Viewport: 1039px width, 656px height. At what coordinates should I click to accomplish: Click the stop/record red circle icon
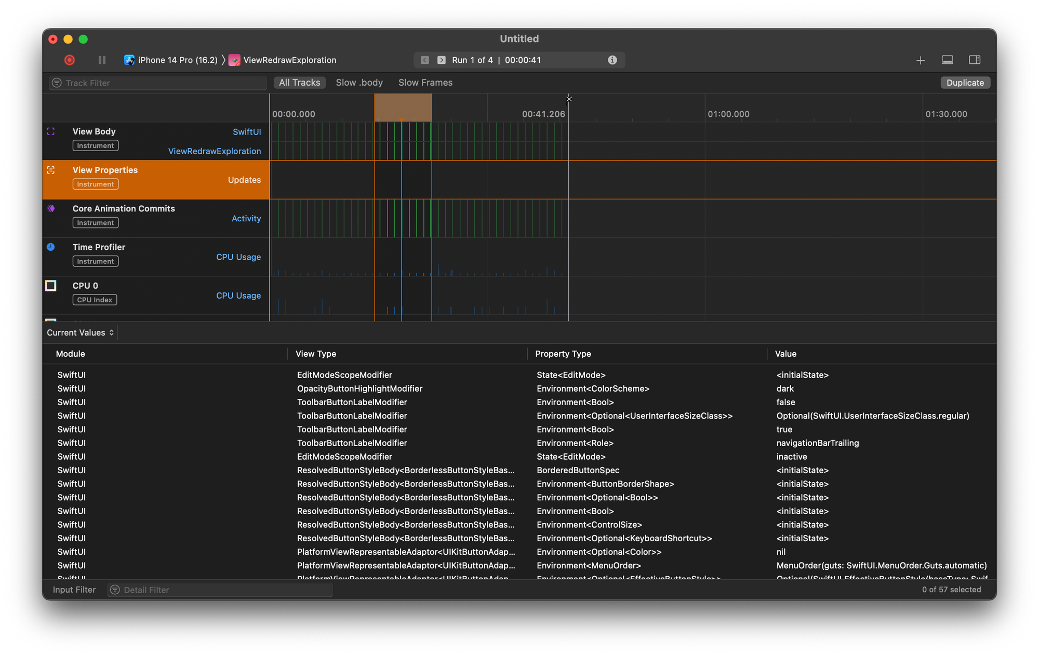[68, 60]
